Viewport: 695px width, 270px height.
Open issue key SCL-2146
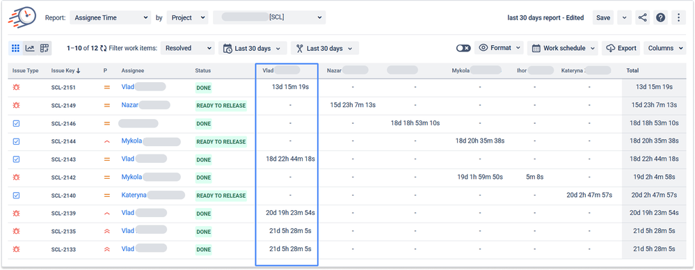click(x=63, y=124)
